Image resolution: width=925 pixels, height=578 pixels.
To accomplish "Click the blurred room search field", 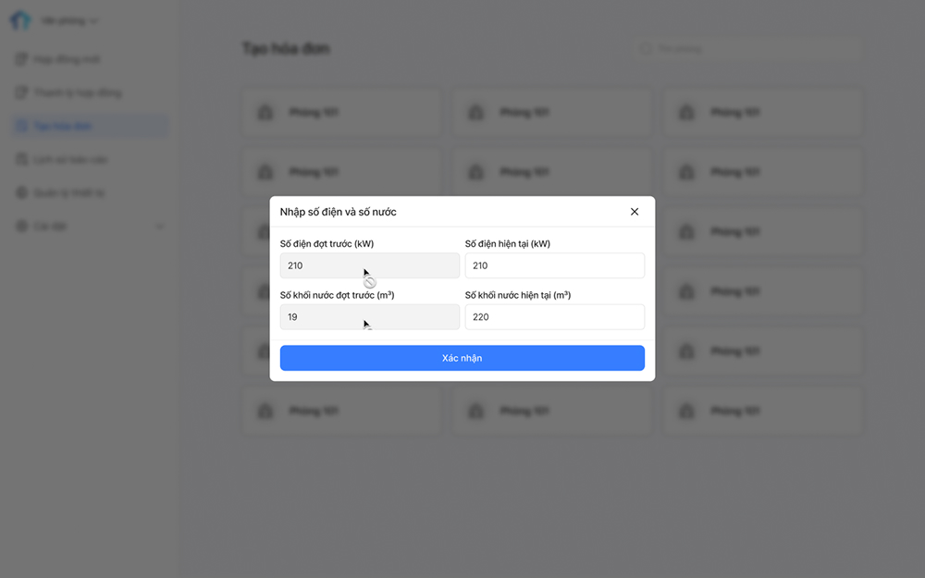I will click(x=749, y=48).
